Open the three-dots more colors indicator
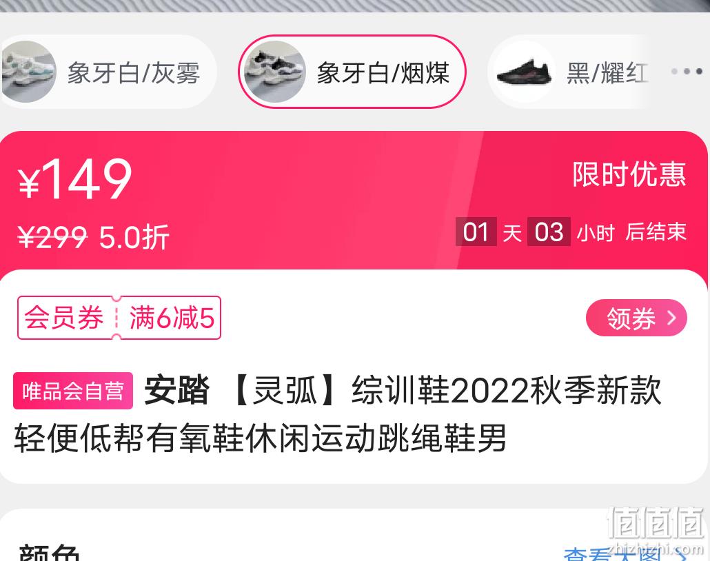The height and width of the screenshot is (561, 710). [x=687, y=72]
